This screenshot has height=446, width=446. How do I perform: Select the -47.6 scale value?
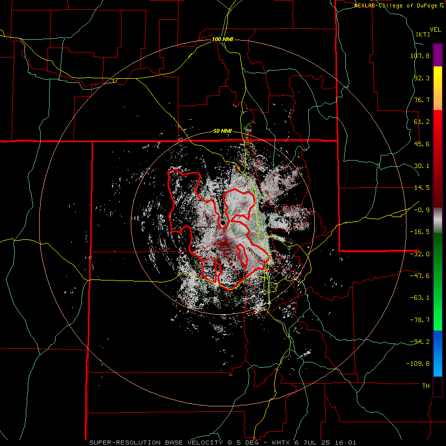[x=420, y=276]
